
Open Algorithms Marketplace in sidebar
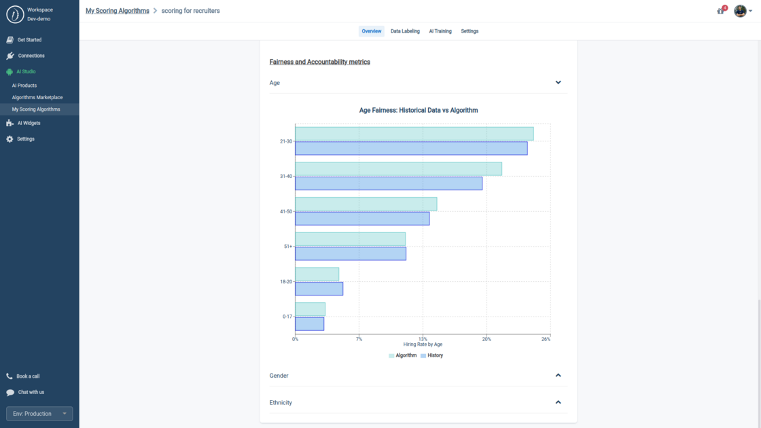pyautogui.click(x=37, y=98)
